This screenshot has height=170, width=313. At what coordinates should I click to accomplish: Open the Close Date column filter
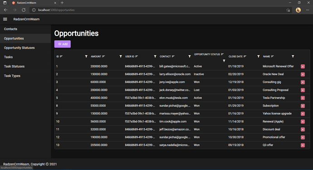(x=258, y=57)
